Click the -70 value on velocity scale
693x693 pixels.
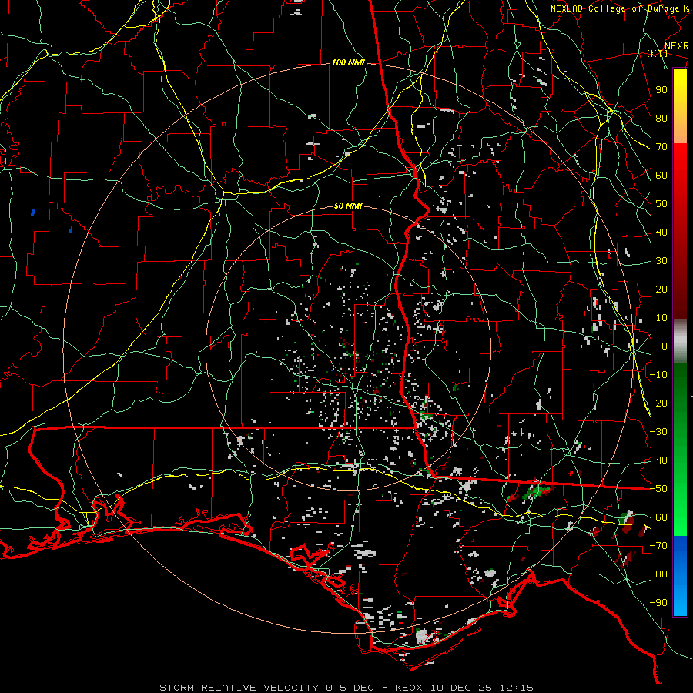coord(658,546)
